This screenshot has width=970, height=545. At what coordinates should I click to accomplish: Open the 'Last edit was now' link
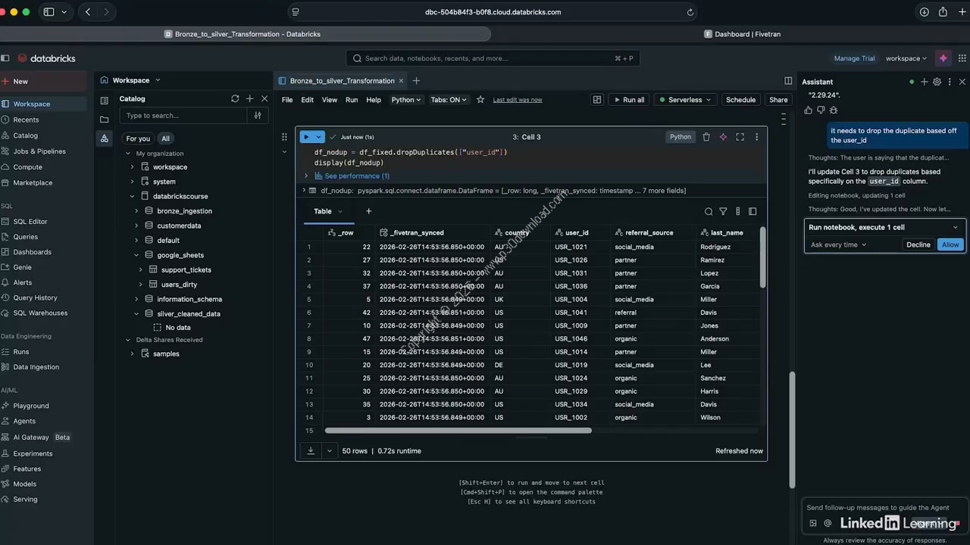518,100
